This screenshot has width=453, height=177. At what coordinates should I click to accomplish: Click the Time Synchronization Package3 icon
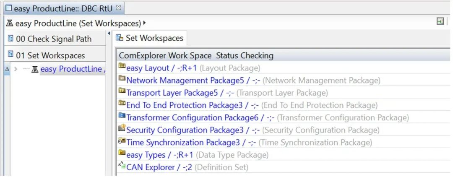[122, 141]
